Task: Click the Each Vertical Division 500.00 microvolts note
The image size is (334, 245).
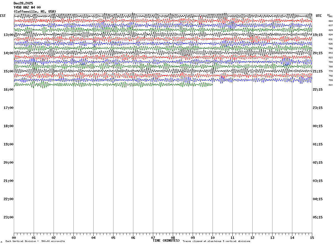Action: [x=35, y=241]
